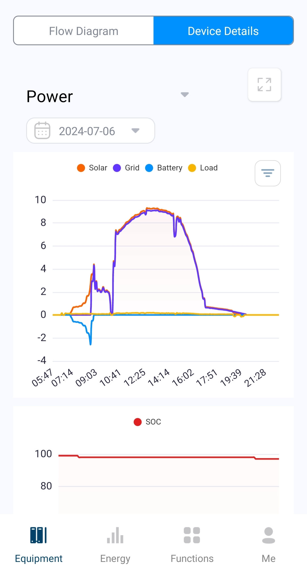This screenshot has height=577, width=307.
Task: Tap the Equipment icon in bottom bar
Action: pyautogui.click(x=38, y=535)
